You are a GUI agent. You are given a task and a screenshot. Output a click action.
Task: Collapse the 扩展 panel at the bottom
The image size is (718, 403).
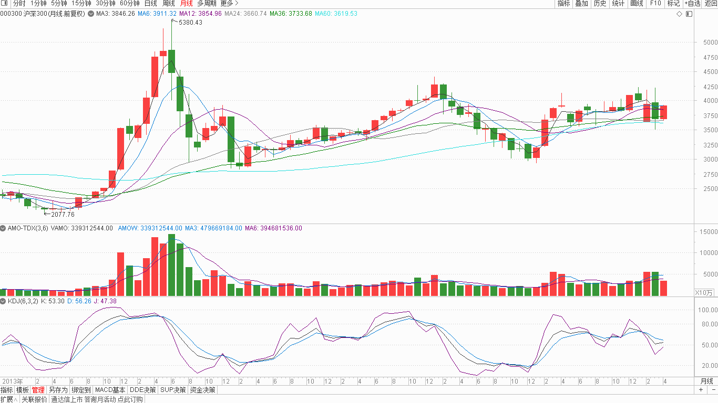coord(9,399)
